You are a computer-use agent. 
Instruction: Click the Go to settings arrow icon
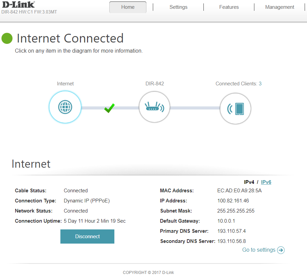click(x=281, y=250)
